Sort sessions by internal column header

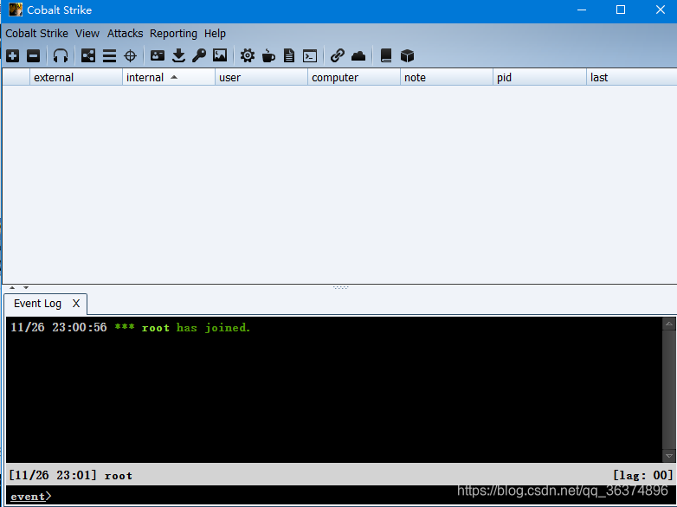(169, 77)
